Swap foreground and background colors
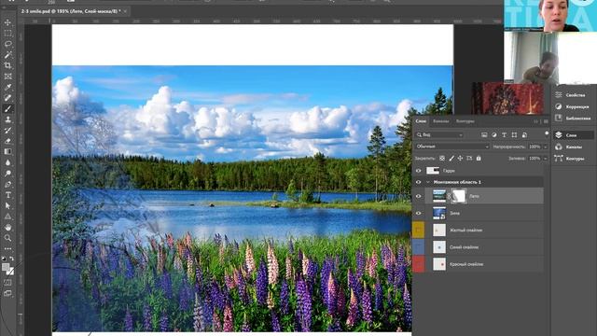The width and height of the screenshot is (597, 336). pyautogui.click(x=12, y=259)
